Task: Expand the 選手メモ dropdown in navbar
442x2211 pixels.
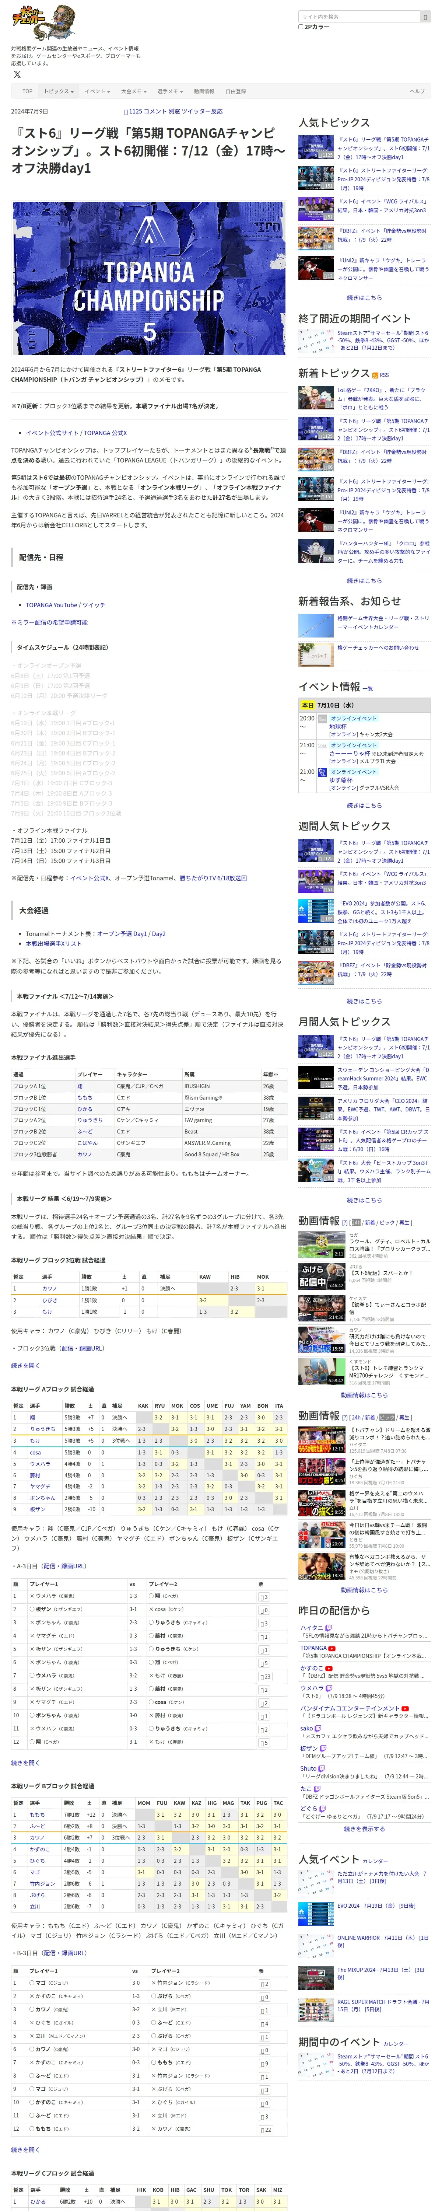Action: (169, 91)
